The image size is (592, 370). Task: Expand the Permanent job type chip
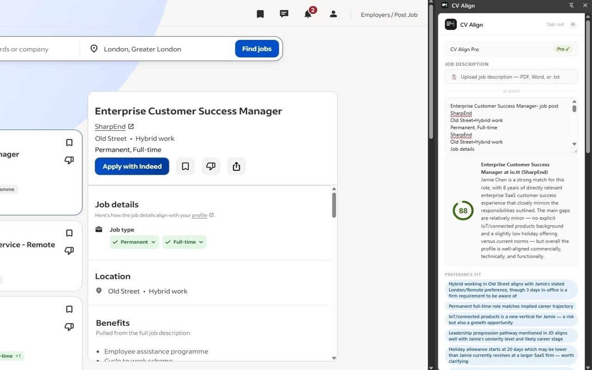134,242
